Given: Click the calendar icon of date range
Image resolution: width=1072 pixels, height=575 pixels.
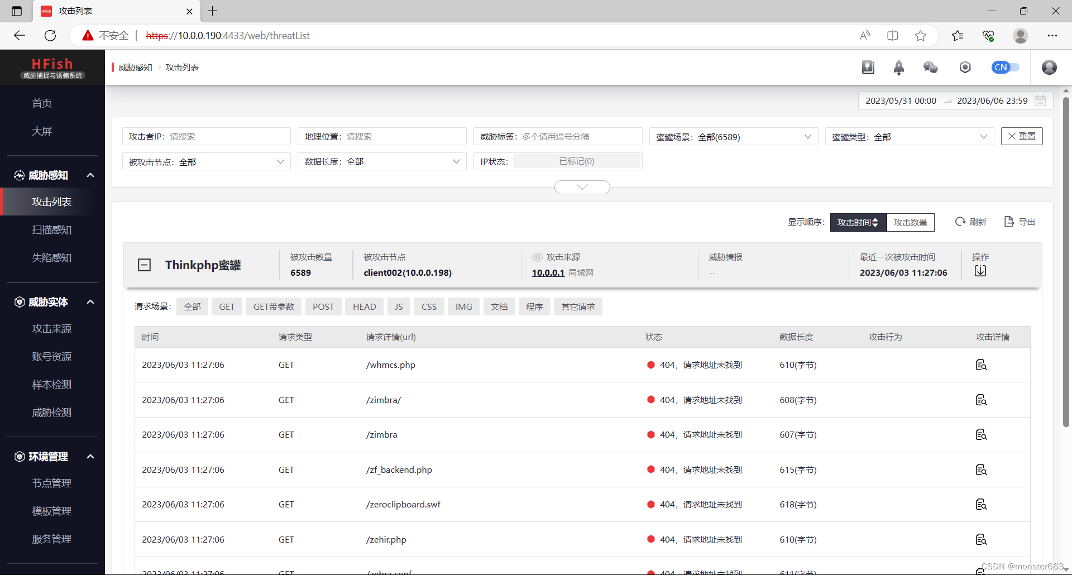Looking at the screenshot, I should (1040, 100).
